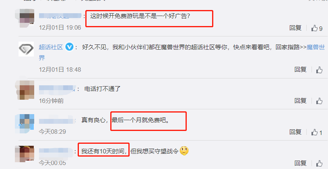Click the 超话社区 diamond avatar

pos(26,49)
